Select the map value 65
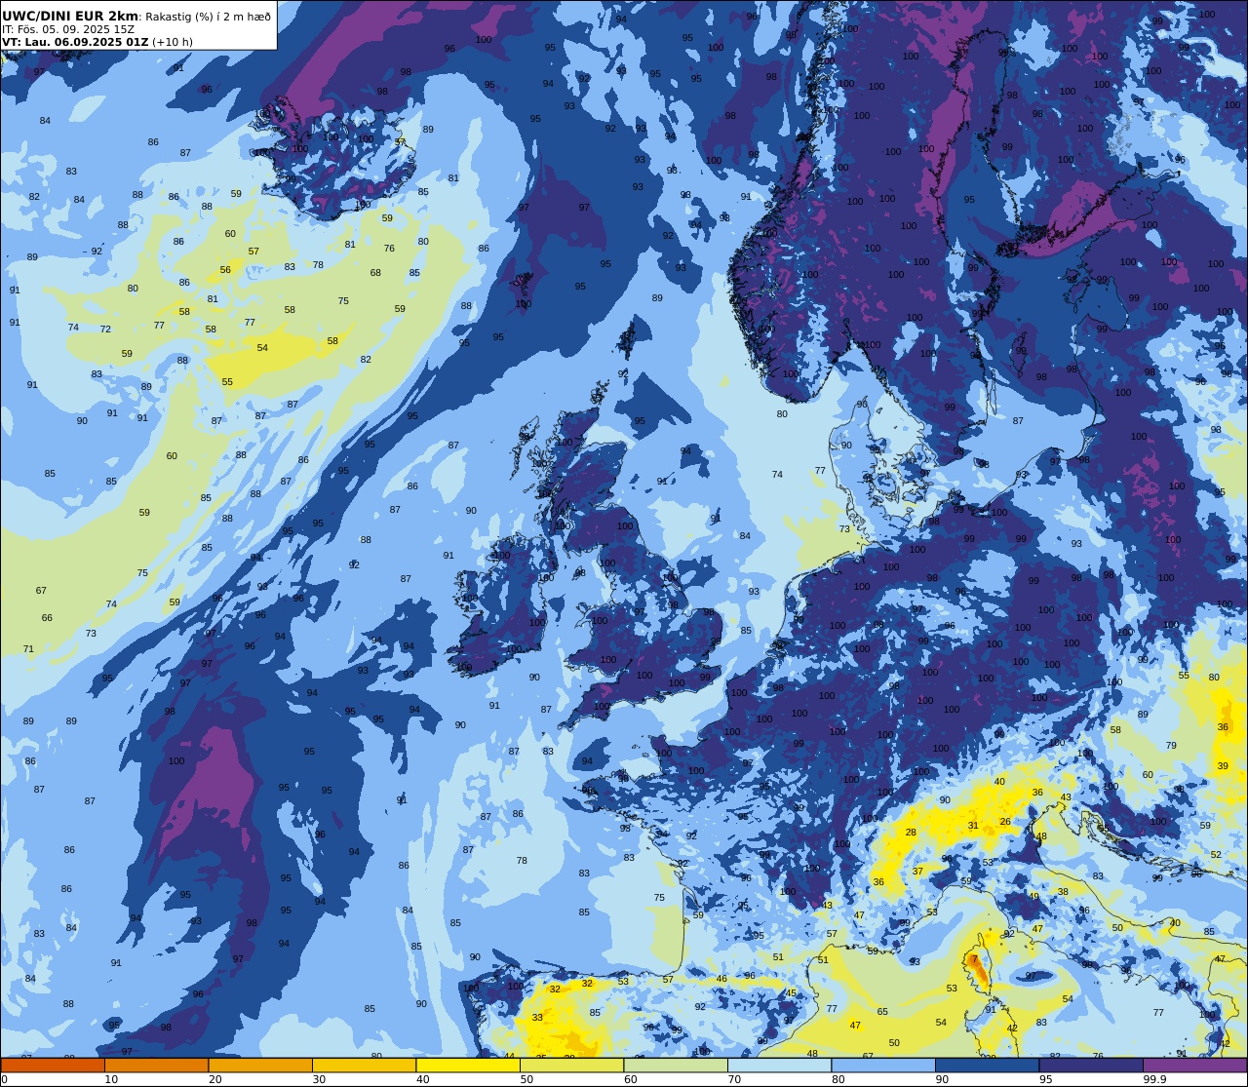This screenshot has width=1248, height=1087. pyautogui.click(x=882, y=1012)
